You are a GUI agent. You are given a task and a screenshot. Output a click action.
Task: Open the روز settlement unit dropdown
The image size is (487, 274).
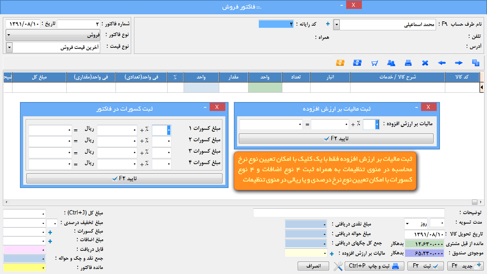(407, 224)
